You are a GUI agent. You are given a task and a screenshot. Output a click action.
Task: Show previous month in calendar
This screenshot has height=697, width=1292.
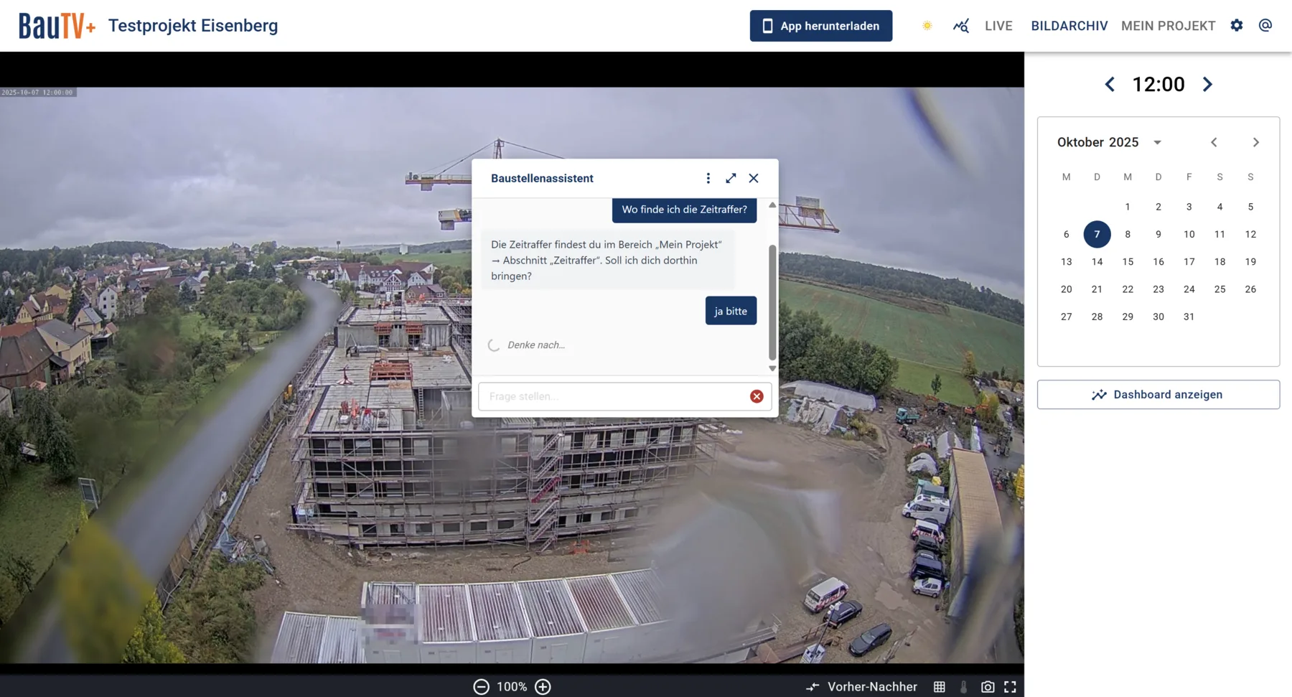point(1214,142)
